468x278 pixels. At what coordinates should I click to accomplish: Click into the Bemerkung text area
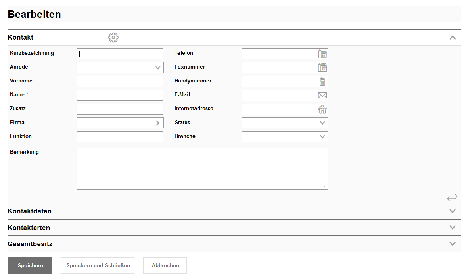202,169
